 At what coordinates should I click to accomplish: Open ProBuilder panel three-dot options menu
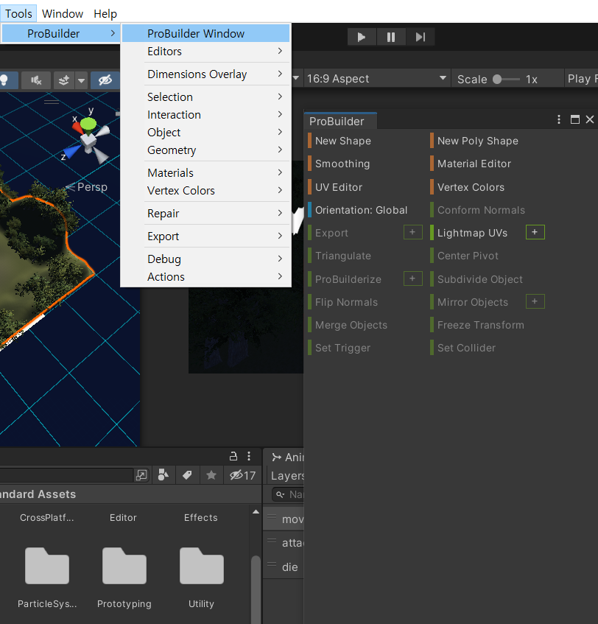click(559, 119)
